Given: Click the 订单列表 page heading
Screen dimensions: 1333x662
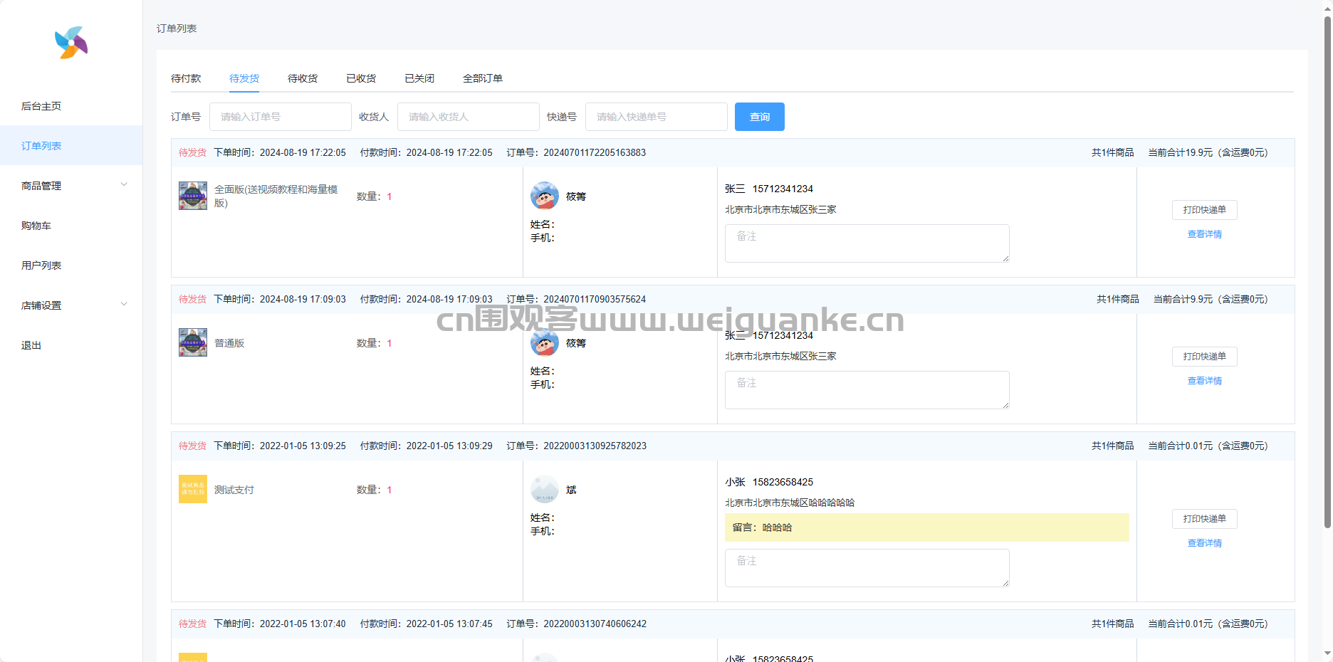Looking at the screenshot, I should (x=177, y=28).
